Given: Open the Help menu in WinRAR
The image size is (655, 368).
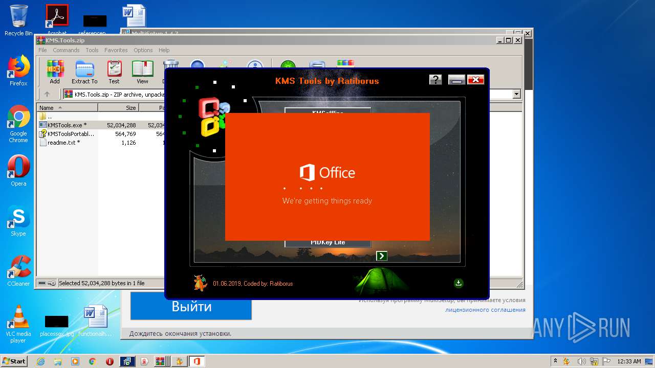Looking at the screenshot, I should point(164,50).
